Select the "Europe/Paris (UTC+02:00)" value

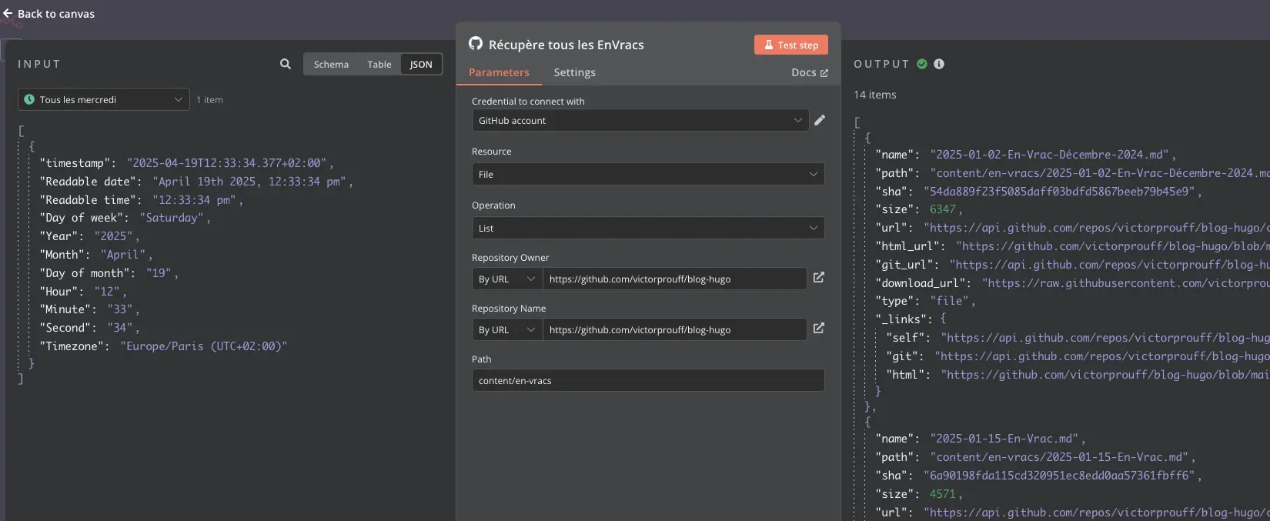point(203,346)
